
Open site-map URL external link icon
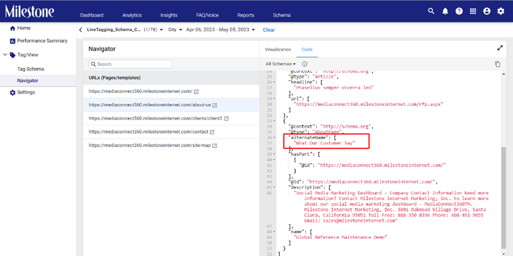(x=215, y=146)
